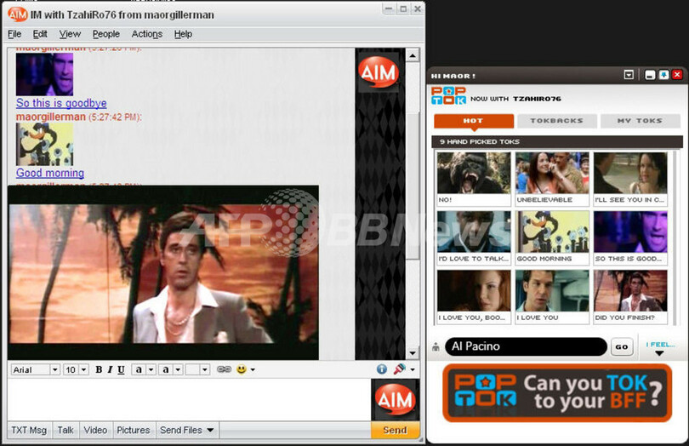Toggle underline text formatting
This screenshot has height=446, width=689.
click(121, 369)
